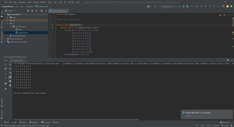
Task: Open the File menu
Action: coord(6,2)
